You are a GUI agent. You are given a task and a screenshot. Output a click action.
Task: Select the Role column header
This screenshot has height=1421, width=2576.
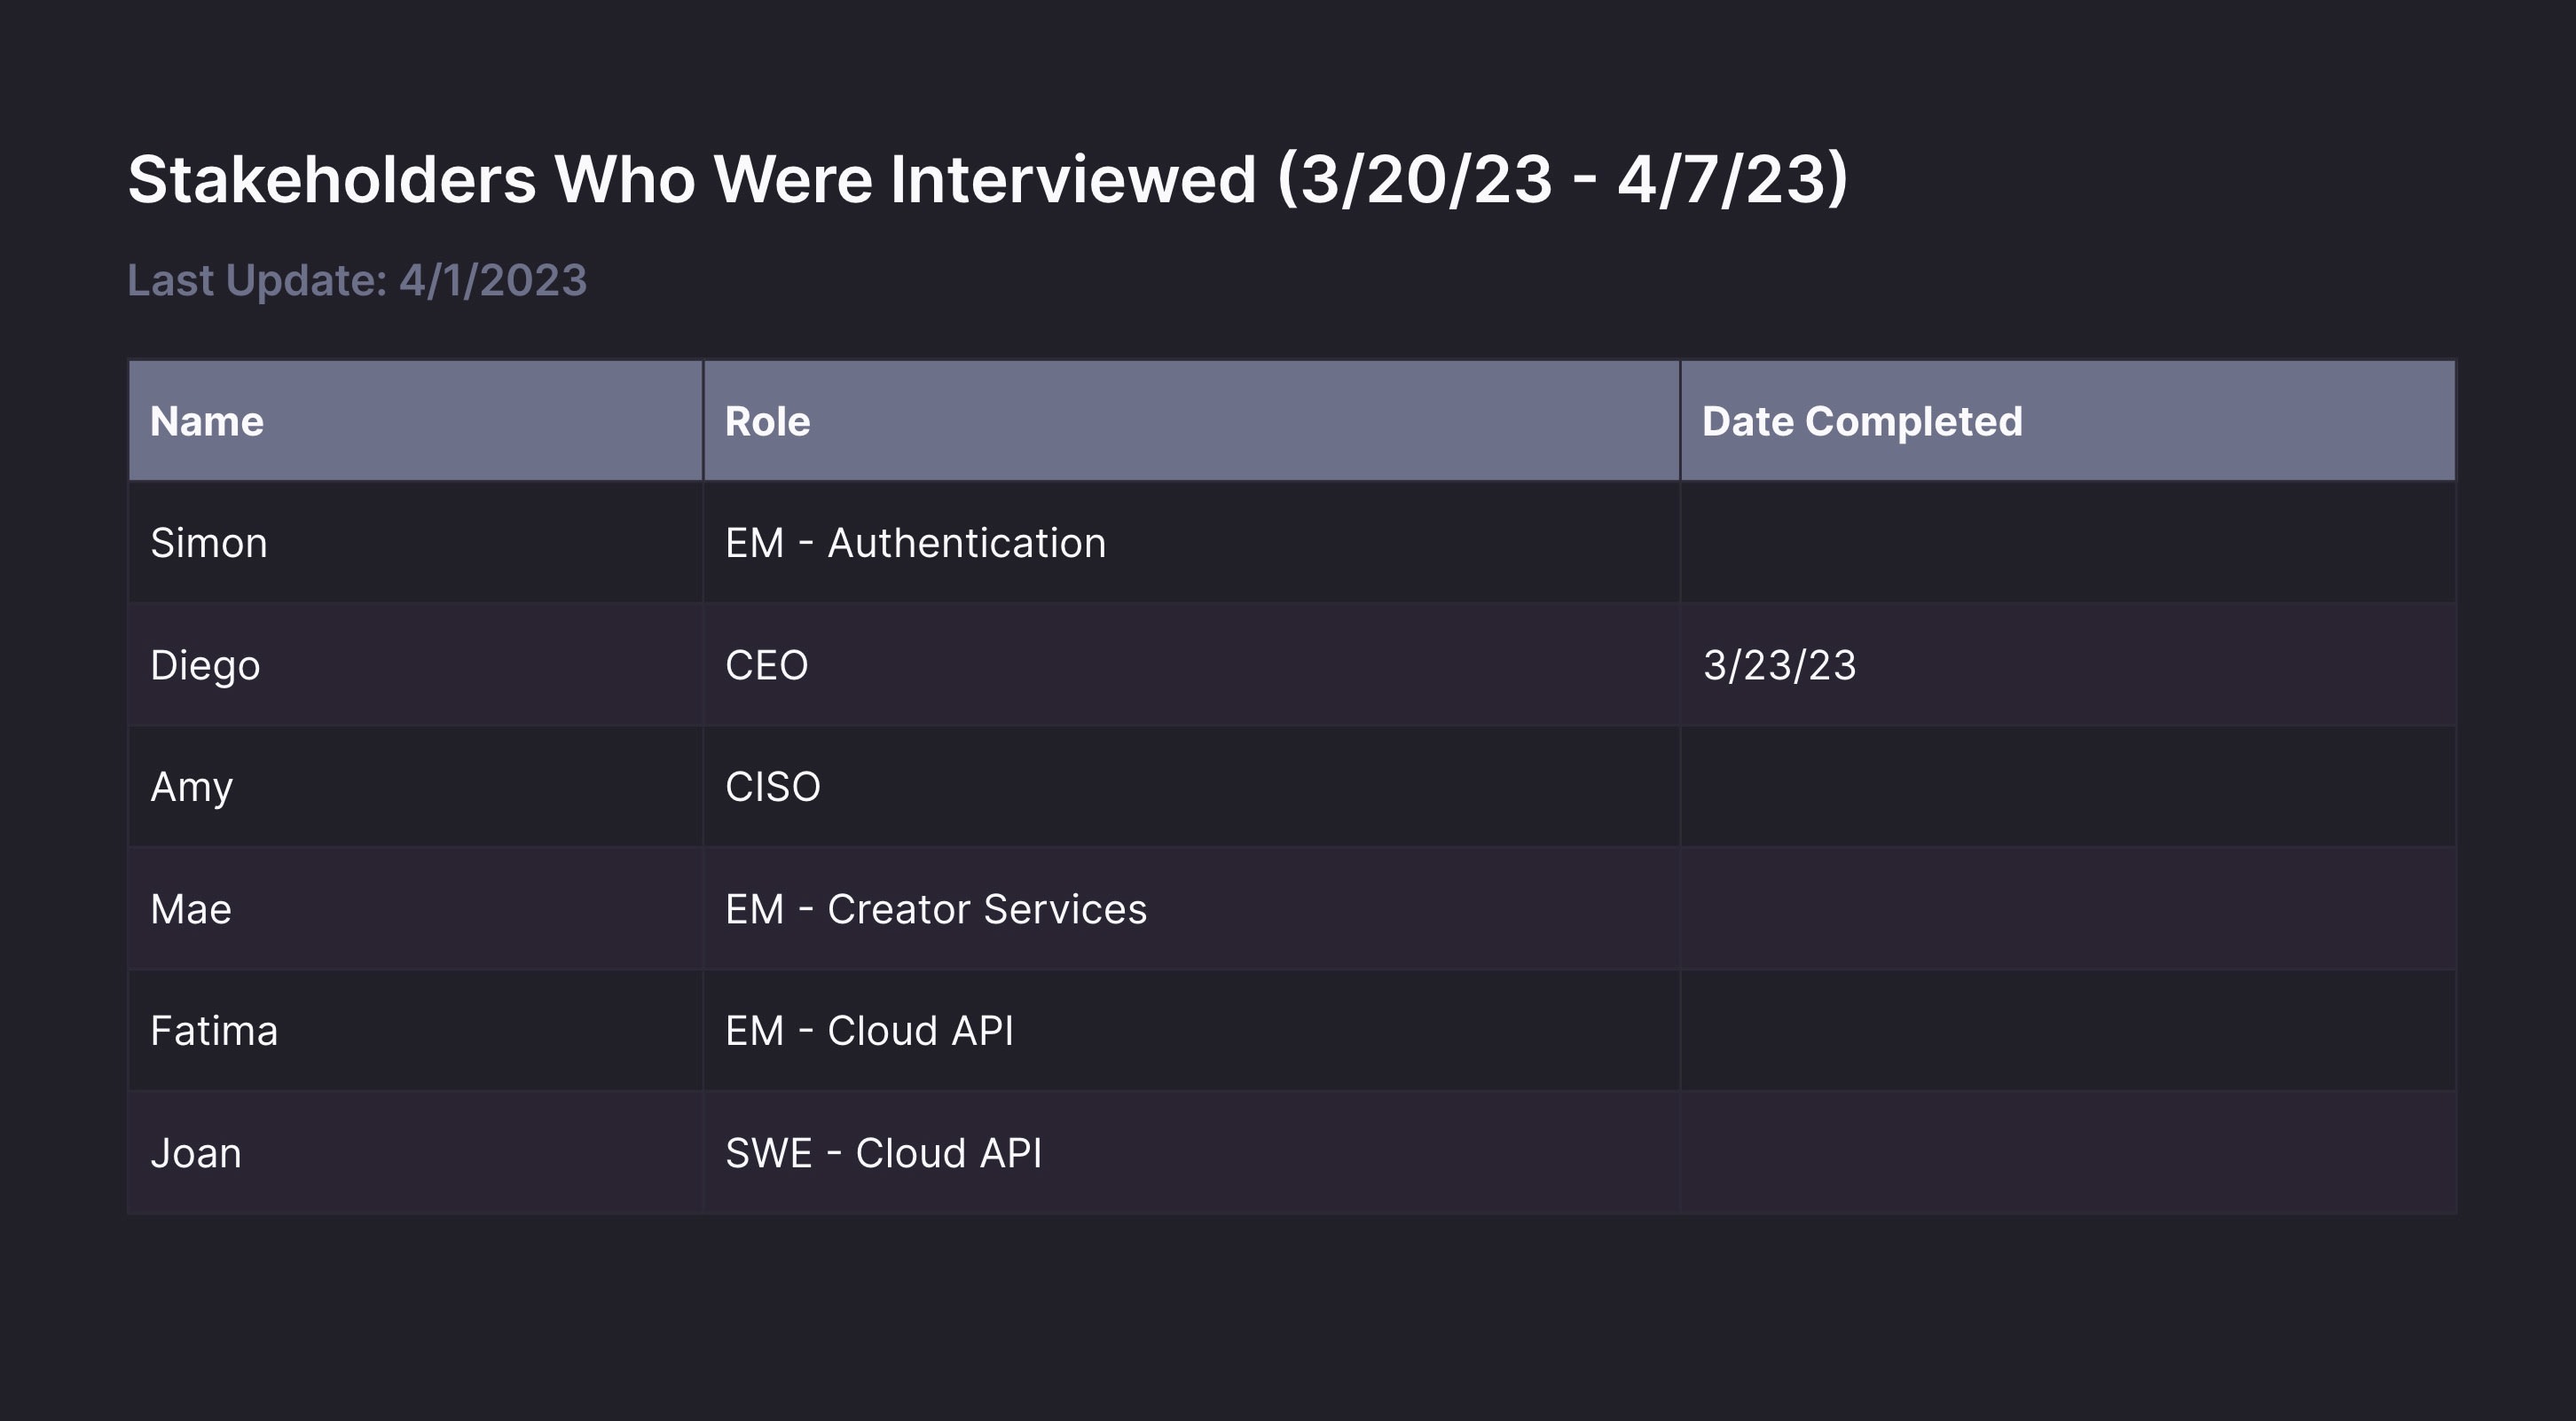(x=1191, y=421)
